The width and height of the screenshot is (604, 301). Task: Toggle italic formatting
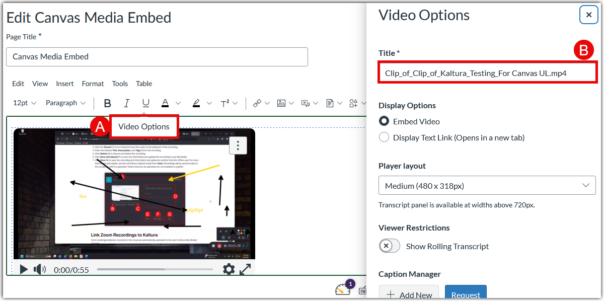[126, 103]
